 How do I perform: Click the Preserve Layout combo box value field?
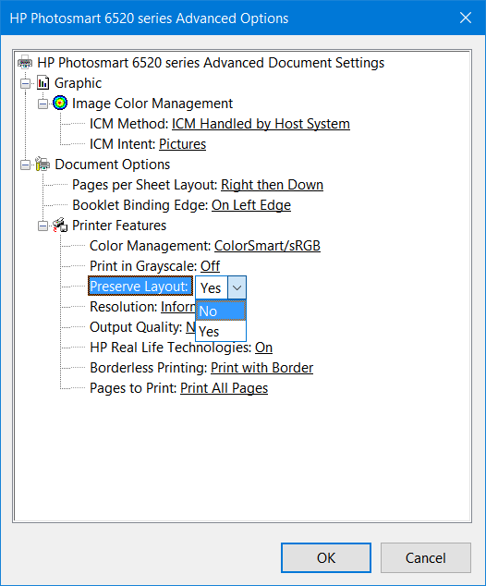click(x=212, y=287)
